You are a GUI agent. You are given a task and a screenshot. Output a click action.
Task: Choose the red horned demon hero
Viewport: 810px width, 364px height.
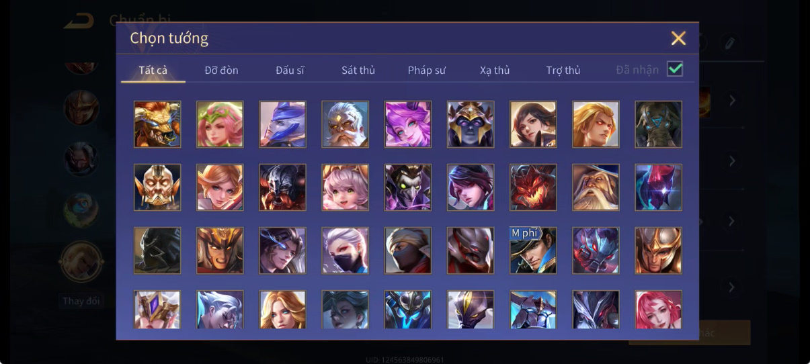(533, 187)
